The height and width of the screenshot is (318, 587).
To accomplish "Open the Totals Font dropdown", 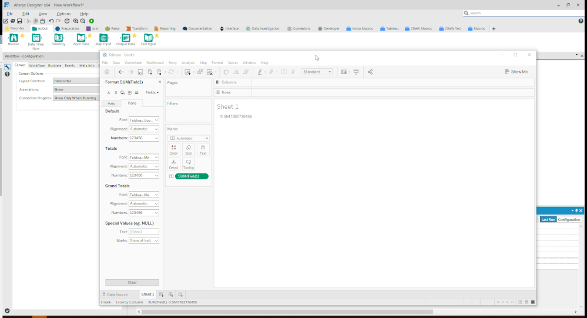I will click(x=144, y=158).
